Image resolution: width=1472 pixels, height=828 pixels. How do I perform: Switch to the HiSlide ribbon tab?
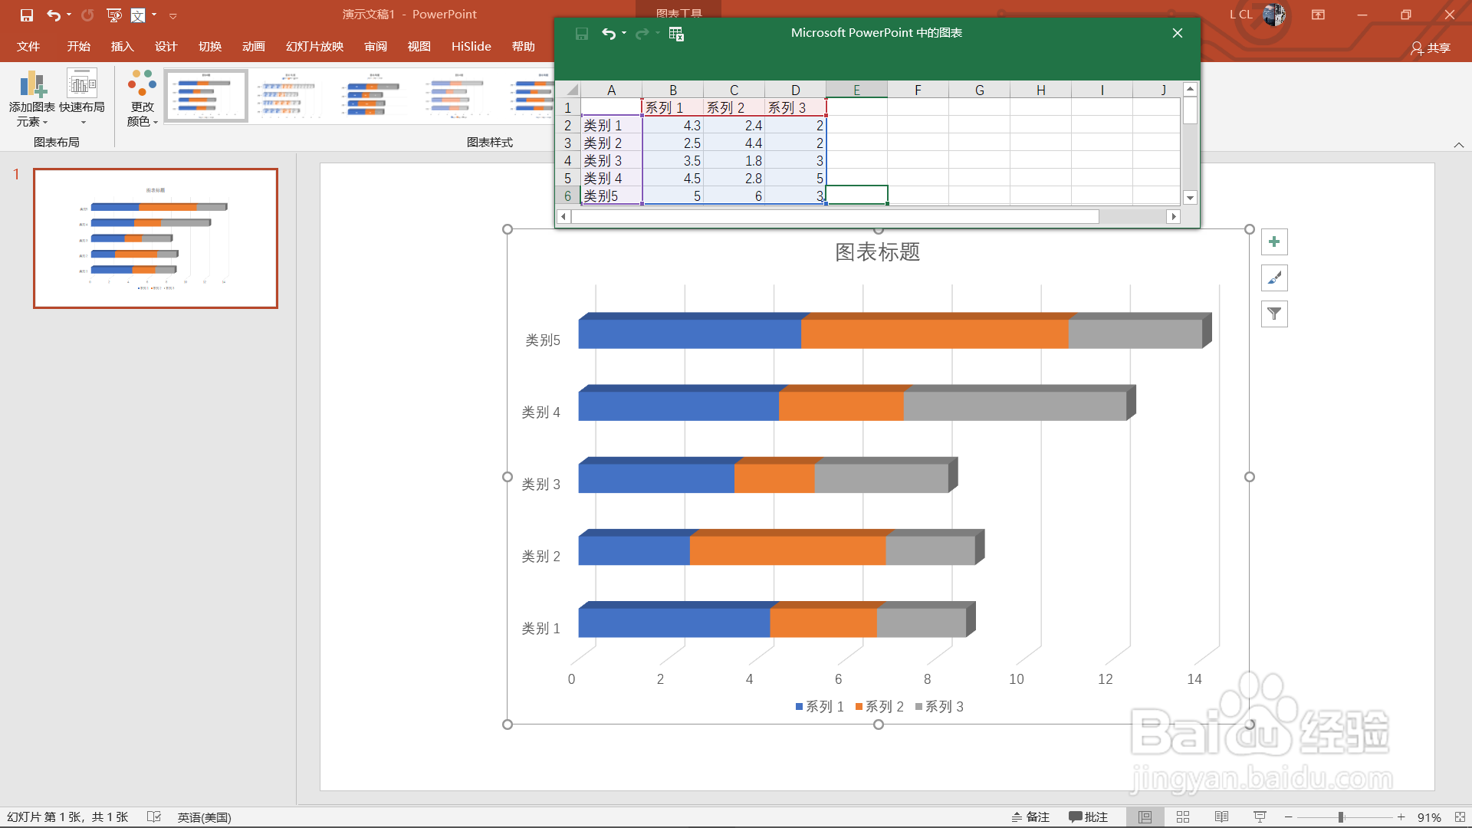(x=471, y=46)
